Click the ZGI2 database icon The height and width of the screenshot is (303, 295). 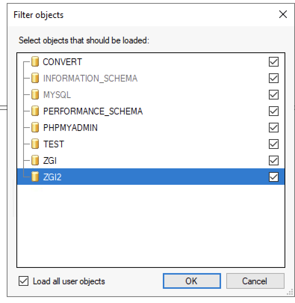pyautogui.click(x=35, y=177)
